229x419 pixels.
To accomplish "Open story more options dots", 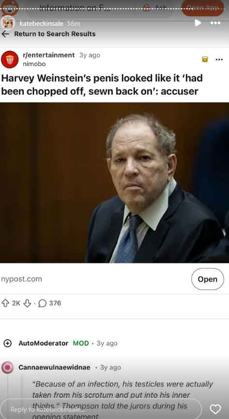I will [215, 23].
